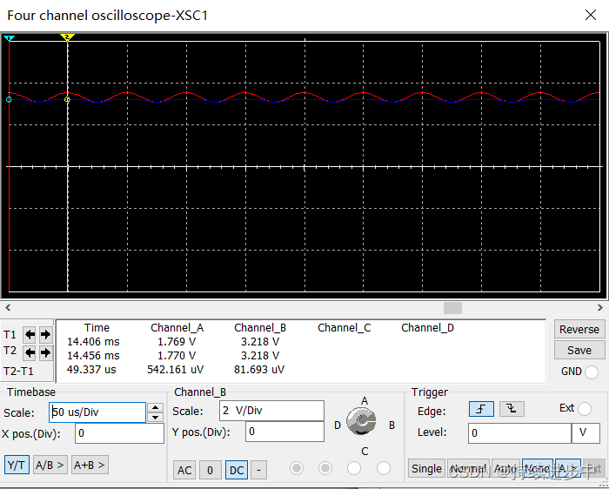Click knob label B

click(x=391, y=425)
